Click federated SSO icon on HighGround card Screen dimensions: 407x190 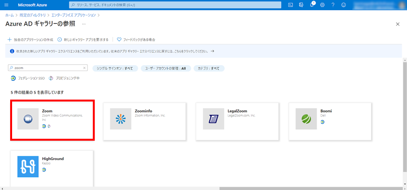[x=44, y=170]
